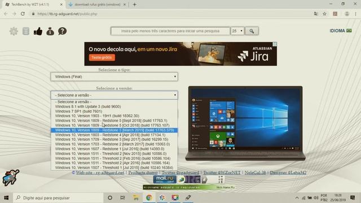Click the red extension icon in the Chrome toolbar

[x=335, y=14]
